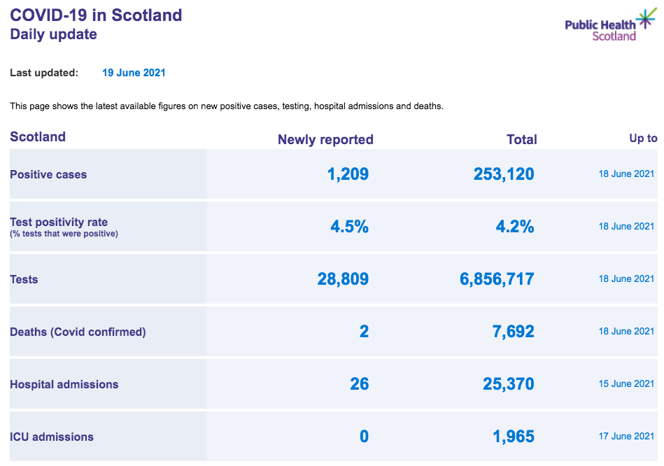The width and height of the screenshot is (664, 466).
Task: Select the ICU admissions row label
Action: click(x=52, y=437)
